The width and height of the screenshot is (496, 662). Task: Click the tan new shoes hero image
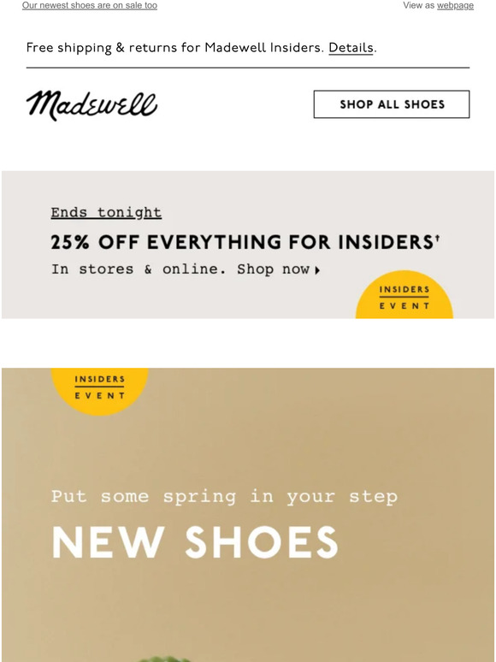point(248,515)
